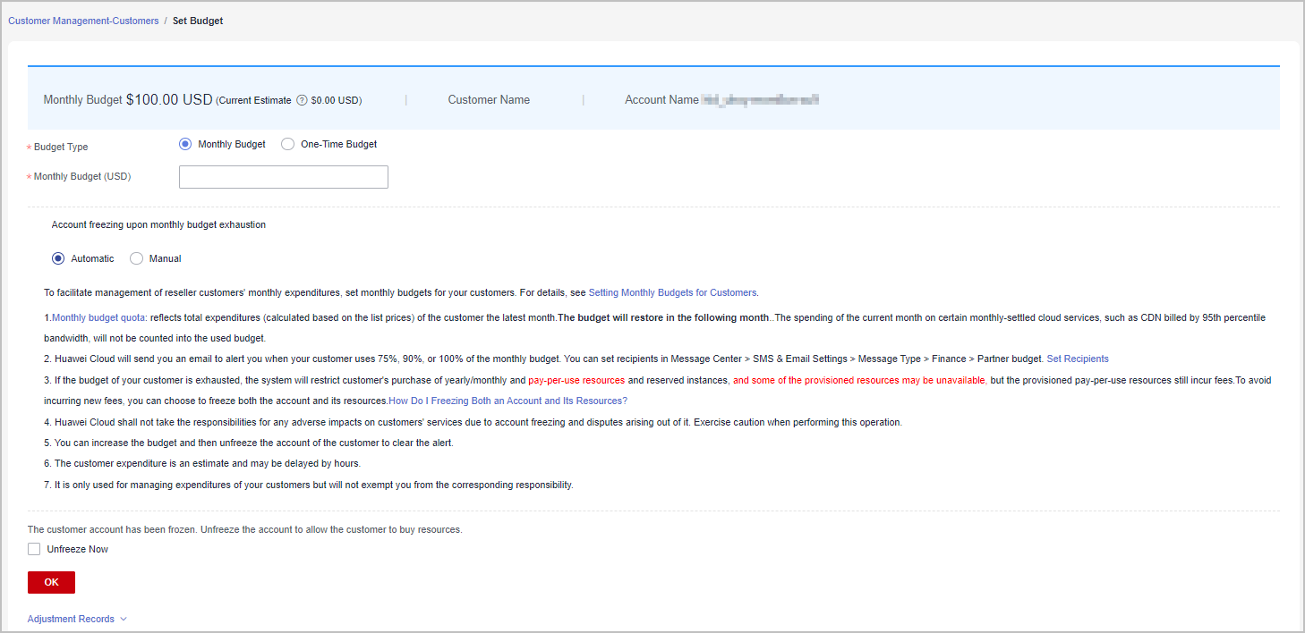The height and width of the screenshot is (633, 1305).
Task: Choose the One-Time Budget radio option
Action: tap(288, 144)
